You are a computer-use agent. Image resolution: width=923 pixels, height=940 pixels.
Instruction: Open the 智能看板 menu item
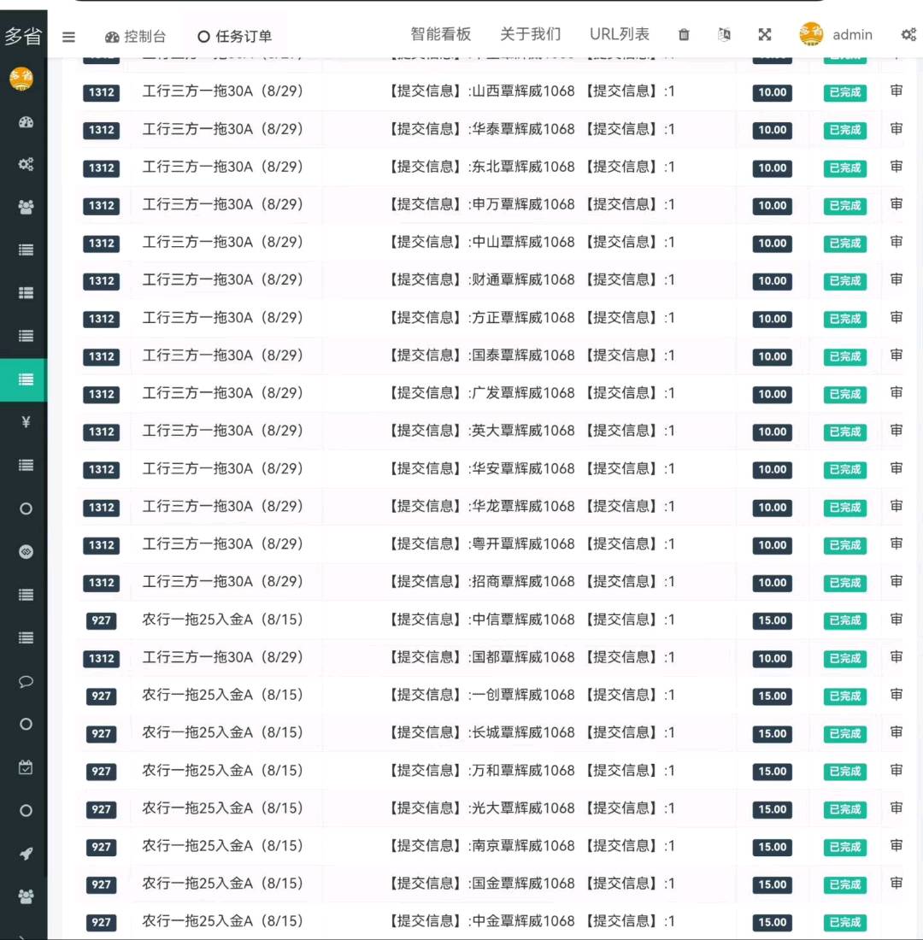(x=441, y=34)
